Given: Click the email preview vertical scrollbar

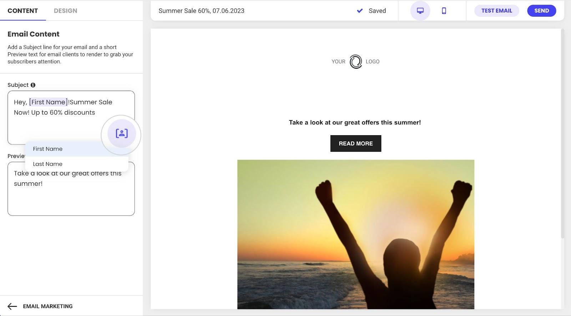Looking at the screenshot, I should pos(563,134).
